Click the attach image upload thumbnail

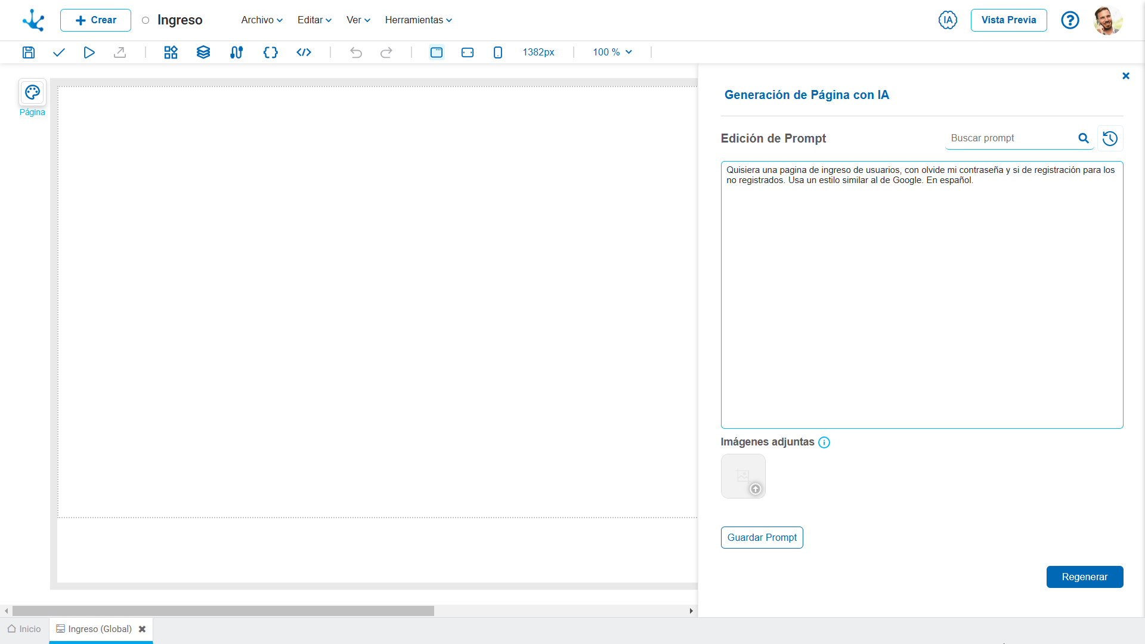pos(743,476)
